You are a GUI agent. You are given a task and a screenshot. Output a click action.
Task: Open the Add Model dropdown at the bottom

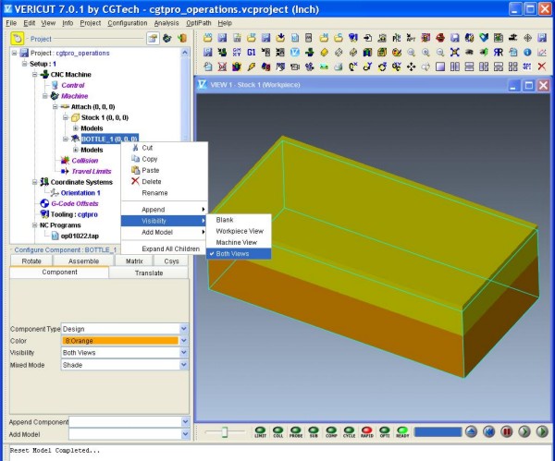(185, 434)
